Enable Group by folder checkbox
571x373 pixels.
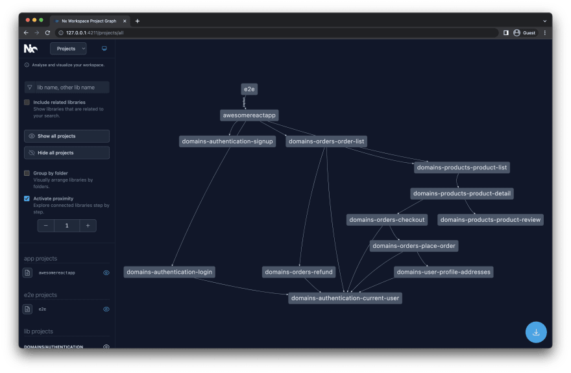coord(27,173)
